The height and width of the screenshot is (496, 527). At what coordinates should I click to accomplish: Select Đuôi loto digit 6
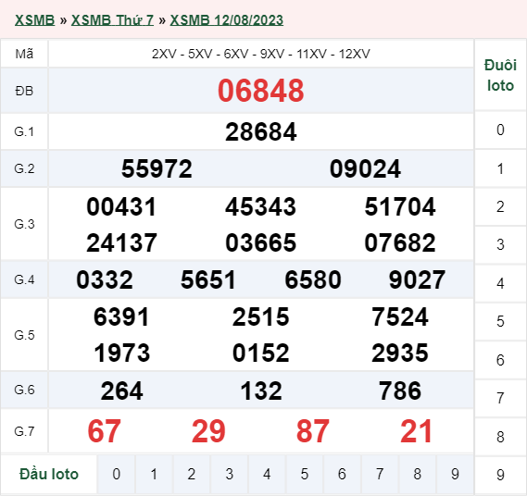coord(500,360)
